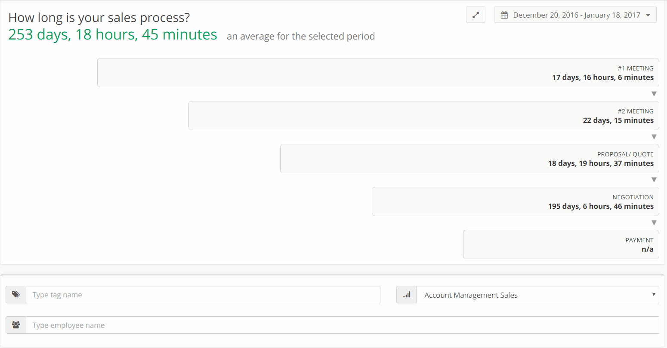
Task: Click the employees group icon
Action: pyautogui.click(x=16, y=325)
